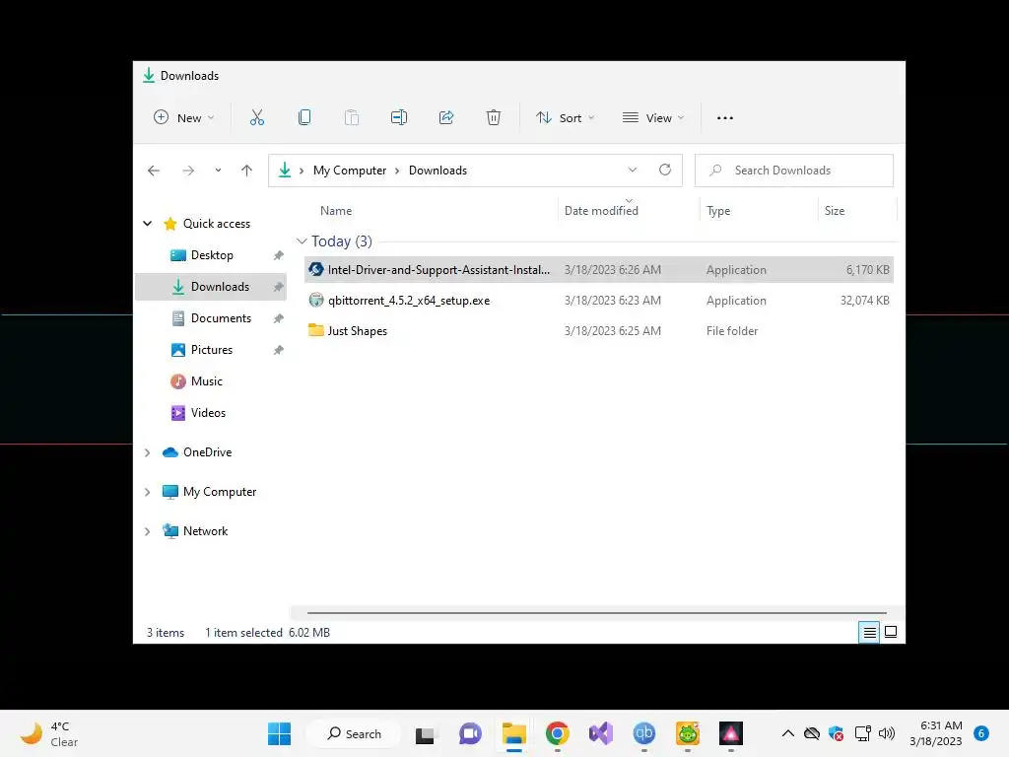1009x757 pixels.
Task: Switch to details view icon in status bar
Action: click(x=869, y=633)
